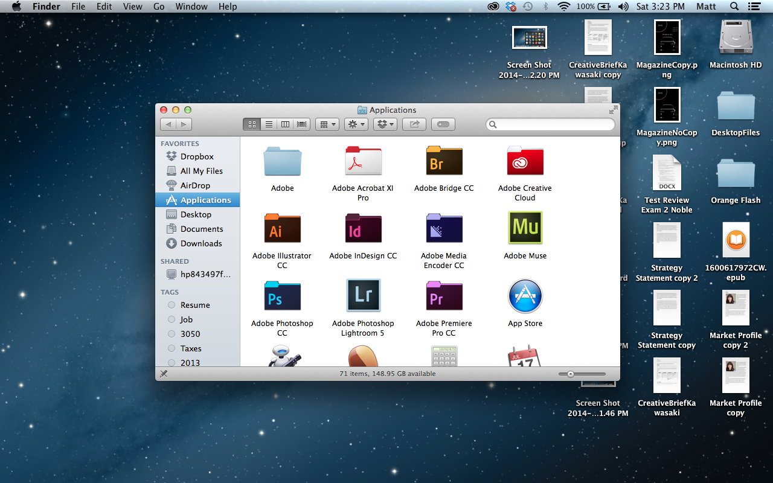
Task: Select 1600617972CW.epub file on desktop
Action: (x=736, y=240)
